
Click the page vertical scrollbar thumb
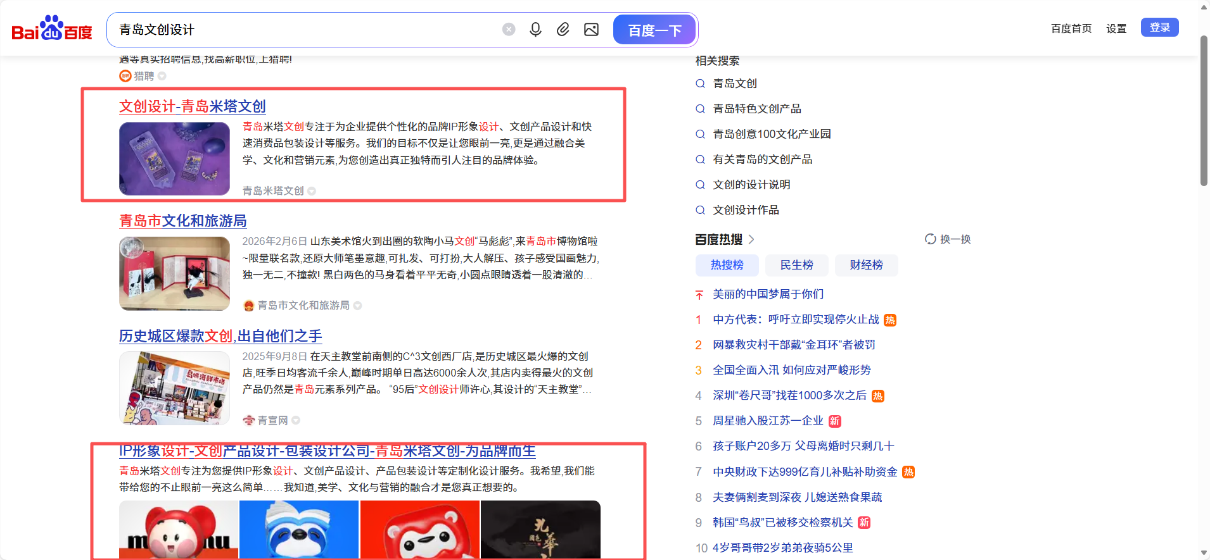coord(1204,111)
